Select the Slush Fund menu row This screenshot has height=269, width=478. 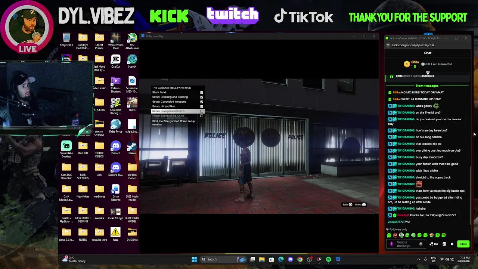[x=178, y=92]
